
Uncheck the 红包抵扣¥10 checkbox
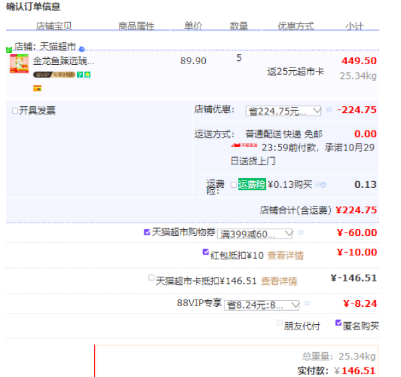coord(206,252)
